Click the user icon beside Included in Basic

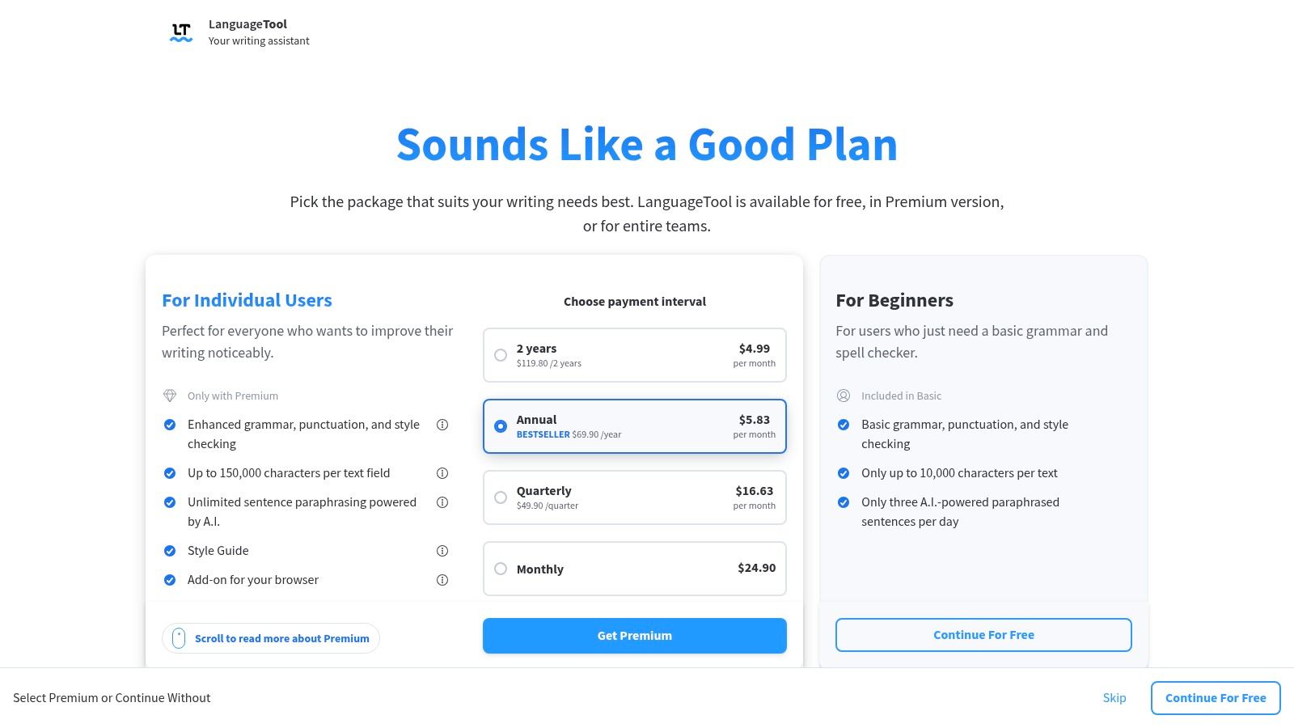[844, 396]
